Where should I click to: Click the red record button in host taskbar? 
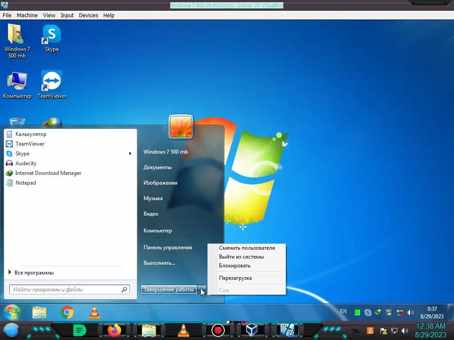[218, 330]
